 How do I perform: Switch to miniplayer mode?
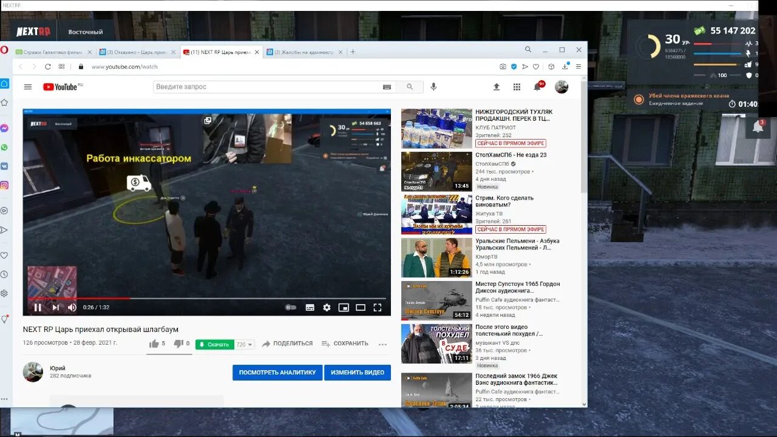tap(344, 308)
